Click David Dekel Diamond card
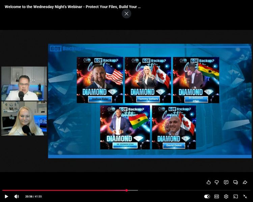This screenshot has height=202, width=253. pyautogui.click(x=174, y=127)
